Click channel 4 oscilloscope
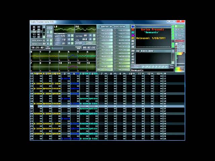 [x=73, y=56]
